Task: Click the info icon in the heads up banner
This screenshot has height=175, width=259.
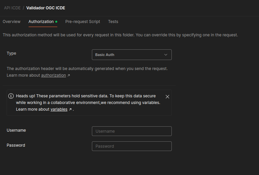Action: (11, 96)
